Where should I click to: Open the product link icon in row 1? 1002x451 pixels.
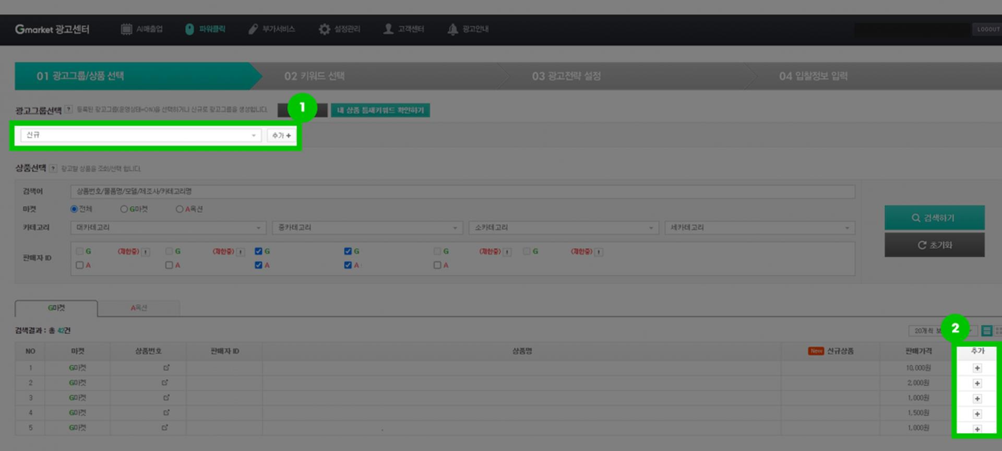click(166, 368)
